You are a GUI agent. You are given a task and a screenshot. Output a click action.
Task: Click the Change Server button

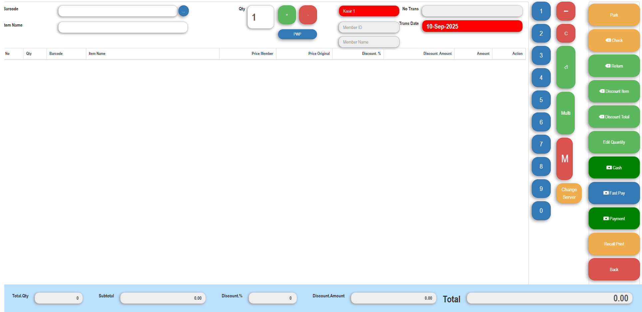569,193
